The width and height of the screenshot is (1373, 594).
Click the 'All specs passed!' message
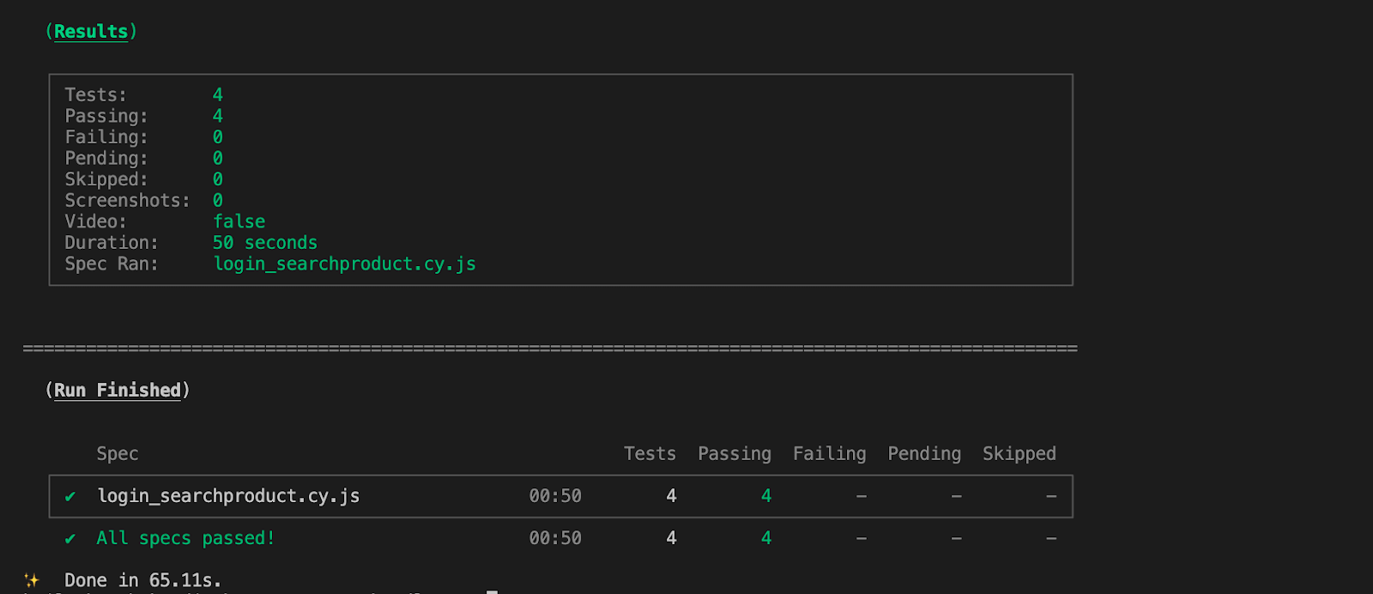185,538
